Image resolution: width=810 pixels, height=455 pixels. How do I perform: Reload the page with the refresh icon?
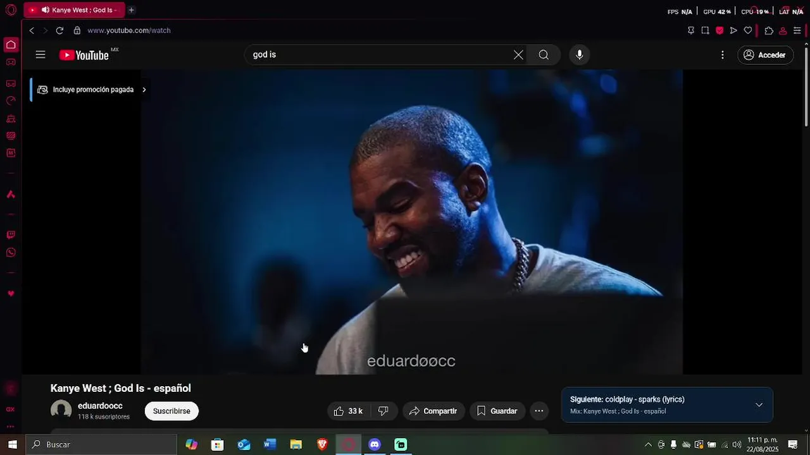click(x=59, y=30)
